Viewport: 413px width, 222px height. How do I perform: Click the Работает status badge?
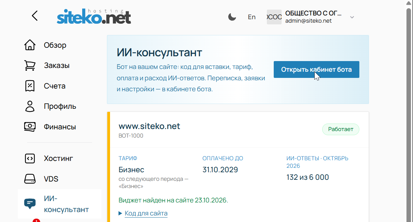[340, 129]
